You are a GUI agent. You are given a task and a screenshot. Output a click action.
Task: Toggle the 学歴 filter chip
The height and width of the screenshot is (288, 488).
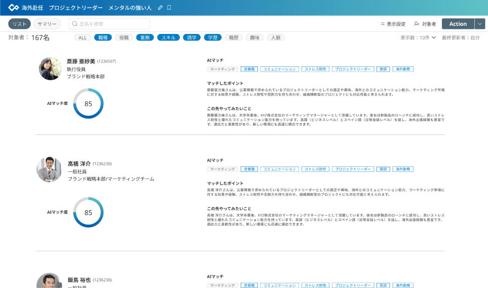click(213, 38)
